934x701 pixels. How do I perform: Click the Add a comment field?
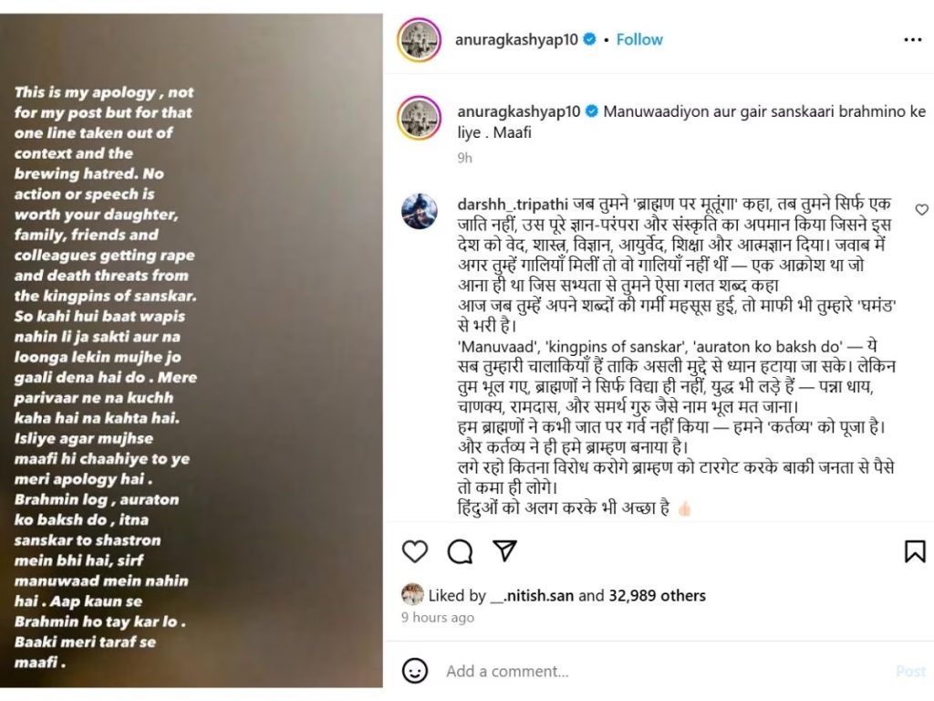tap(667, 671)
